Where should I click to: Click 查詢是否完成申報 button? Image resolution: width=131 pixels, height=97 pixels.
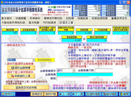(x=26, y=88)
